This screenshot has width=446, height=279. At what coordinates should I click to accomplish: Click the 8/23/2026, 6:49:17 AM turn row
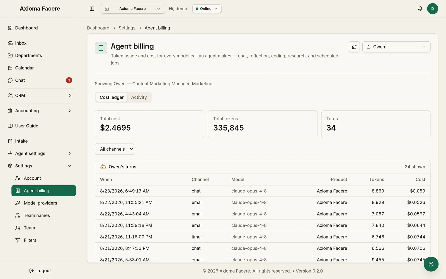click(x=263, y=191)
